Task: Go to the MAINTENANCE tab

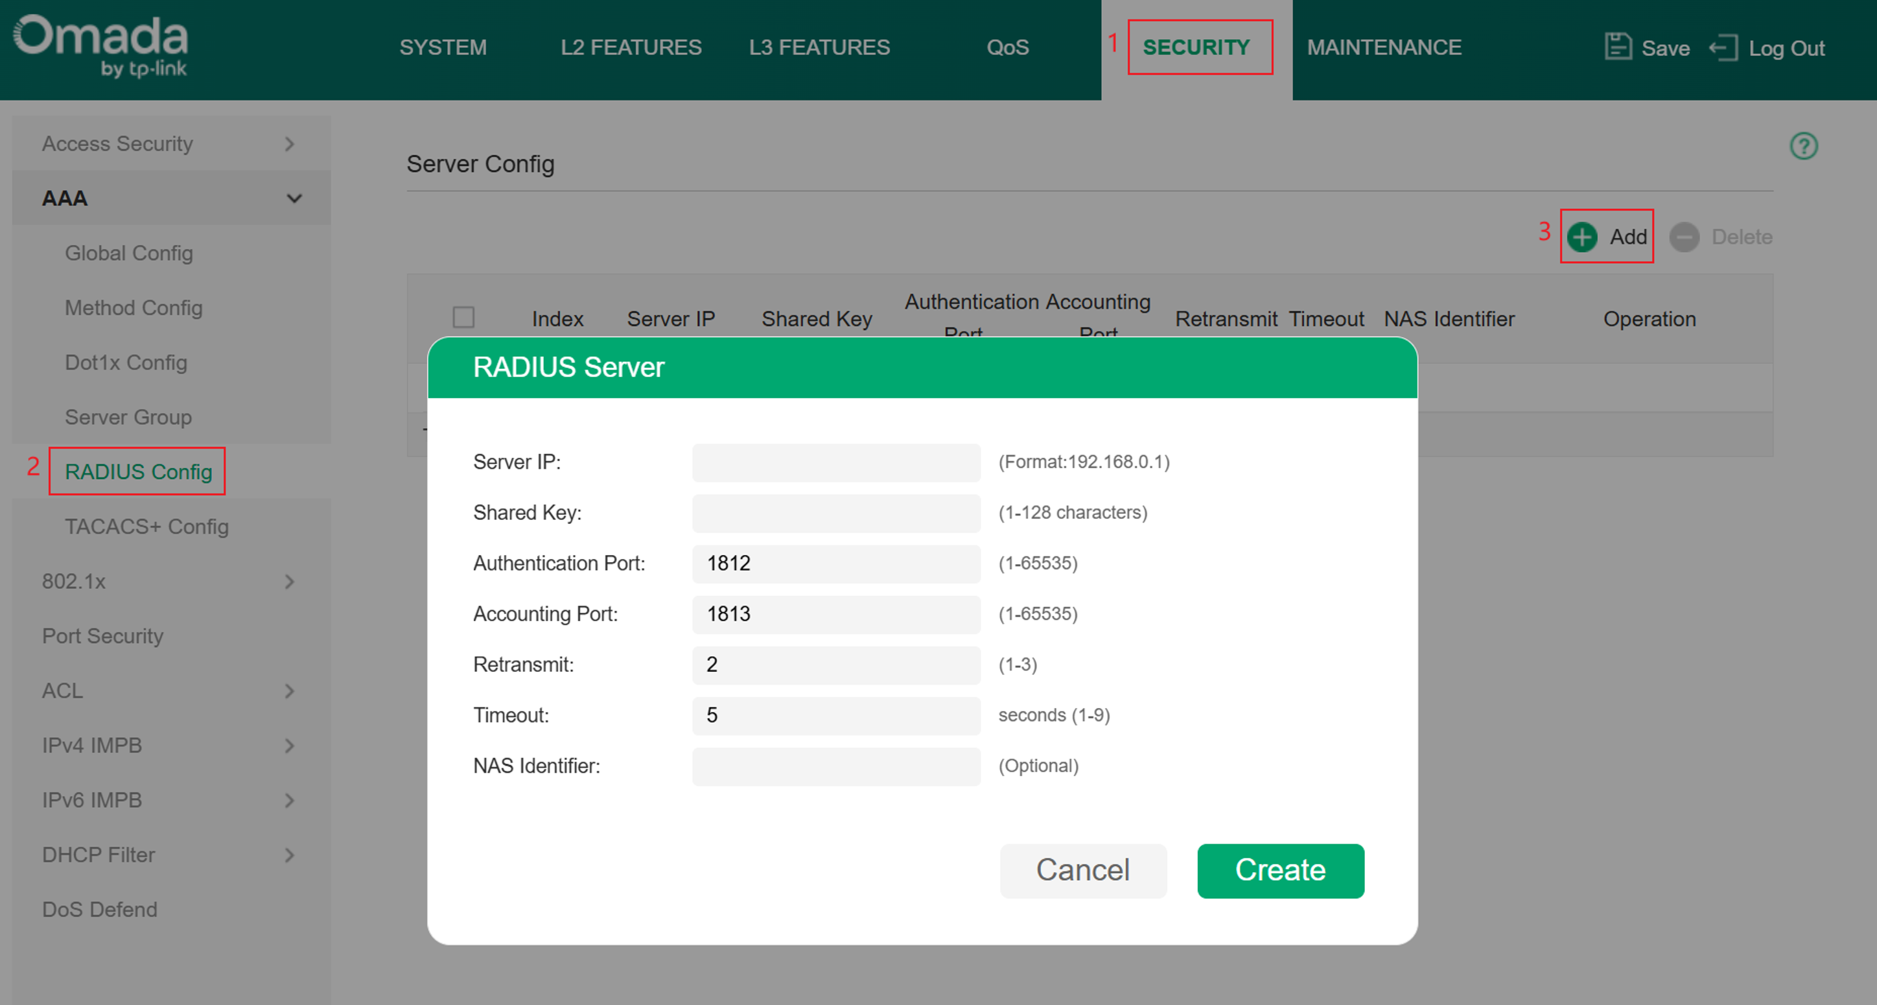Action: click(1384, 47)
